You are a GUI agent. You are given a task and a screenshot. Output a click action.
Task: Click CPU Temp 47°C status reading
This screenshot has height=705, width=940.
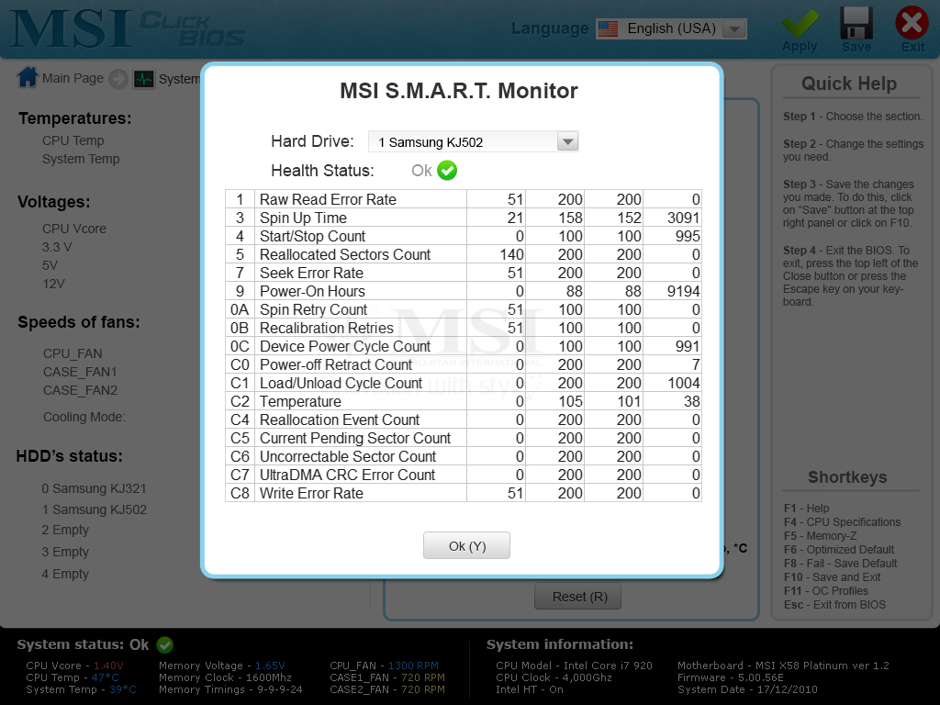click(73, 677)
